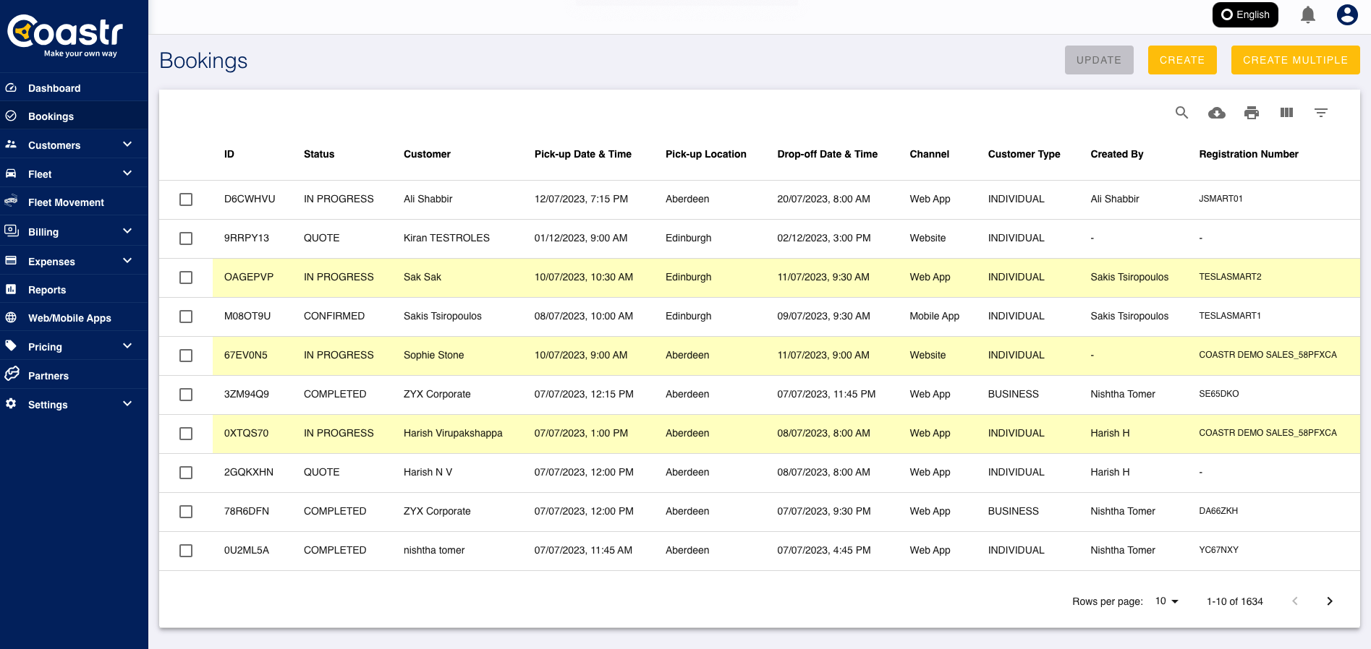Click the cloud download CSV icon
This screenshot has width=1371, height=649.
click(x=1216, y=113)
